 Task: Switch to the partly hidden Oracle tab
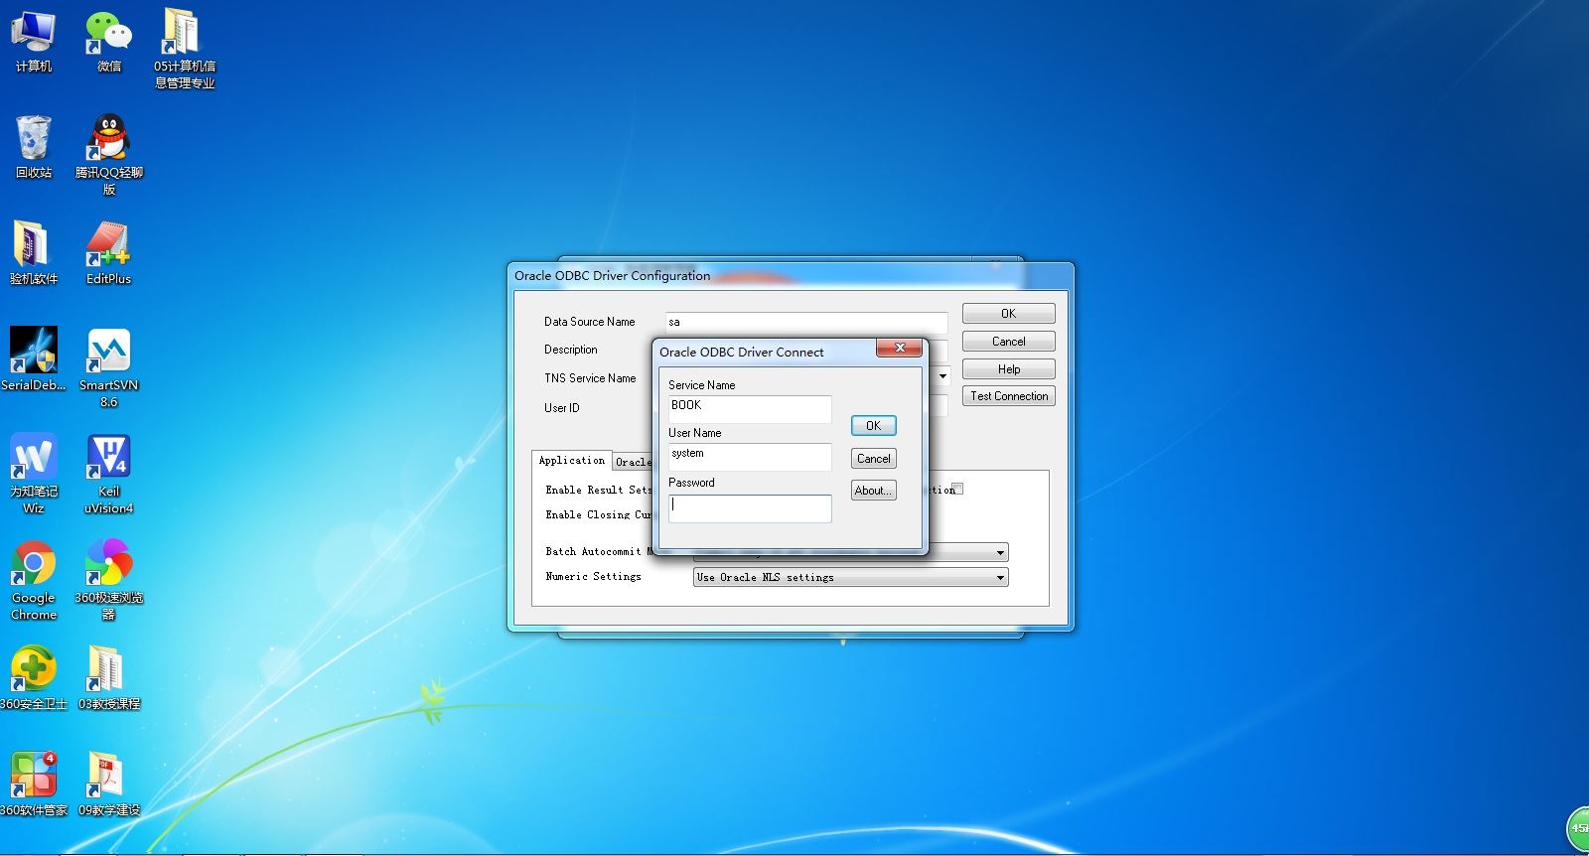[633, 462]
